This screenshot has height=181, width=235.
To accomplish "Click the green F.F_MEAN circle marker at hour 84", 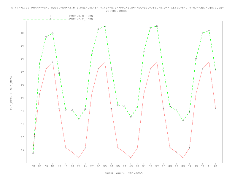I will point(215,70).
